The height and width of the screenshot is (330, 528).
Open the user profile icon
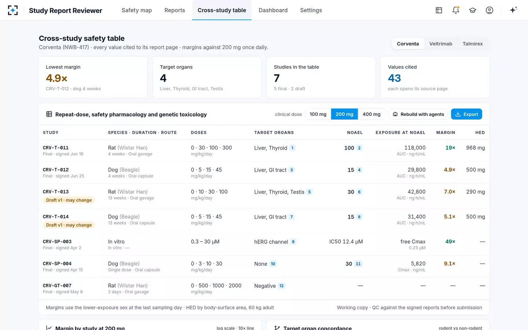pos(489,10)
